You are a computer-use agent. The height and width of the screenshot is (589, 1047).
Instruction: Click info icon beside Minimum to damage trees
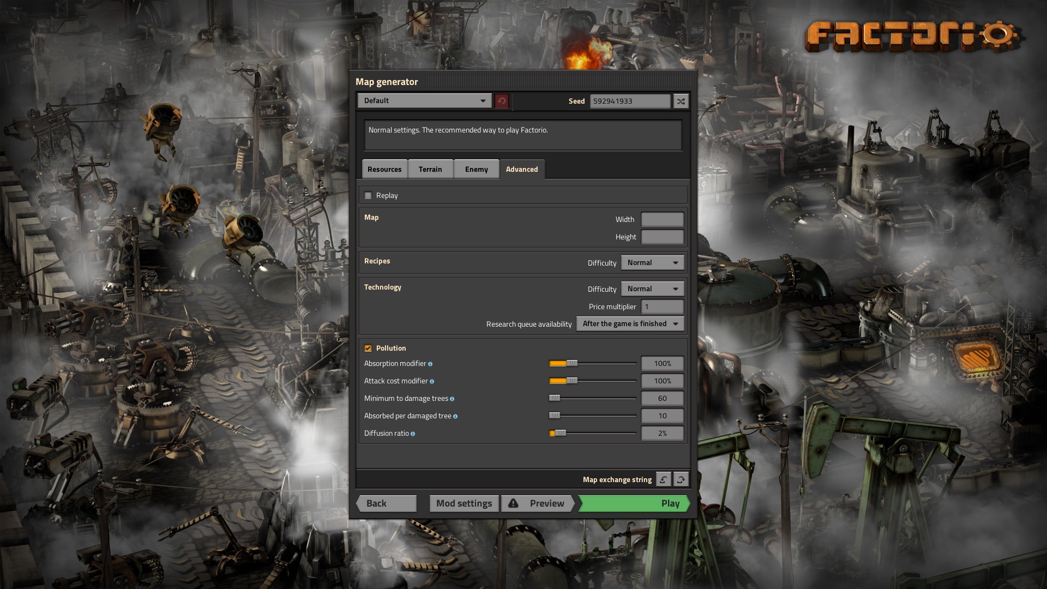(x=452, y=399)
